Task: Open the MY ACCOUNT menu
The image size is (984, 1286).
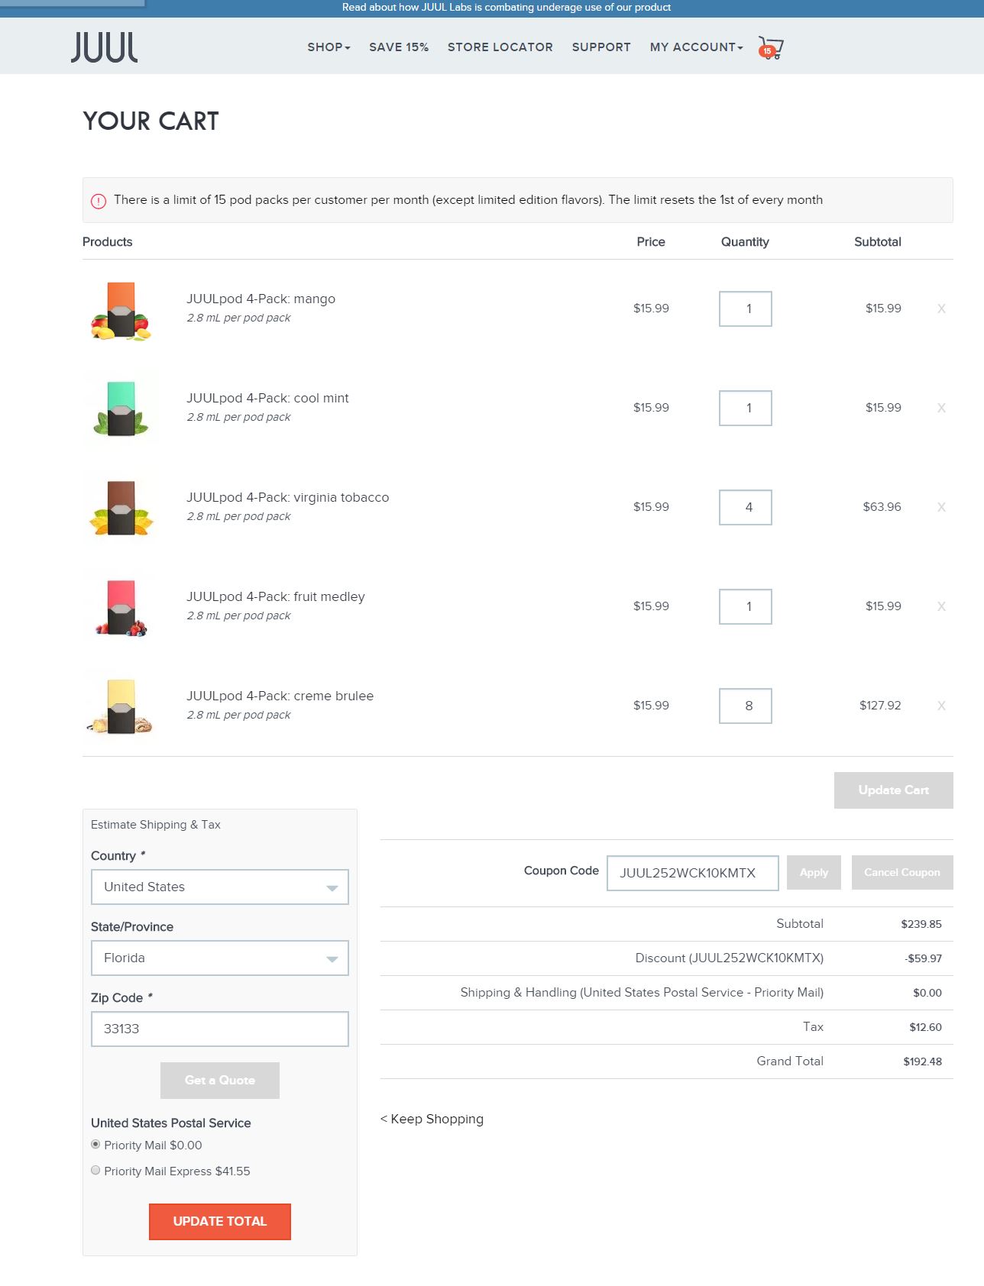Action: (x=696, y=47)
